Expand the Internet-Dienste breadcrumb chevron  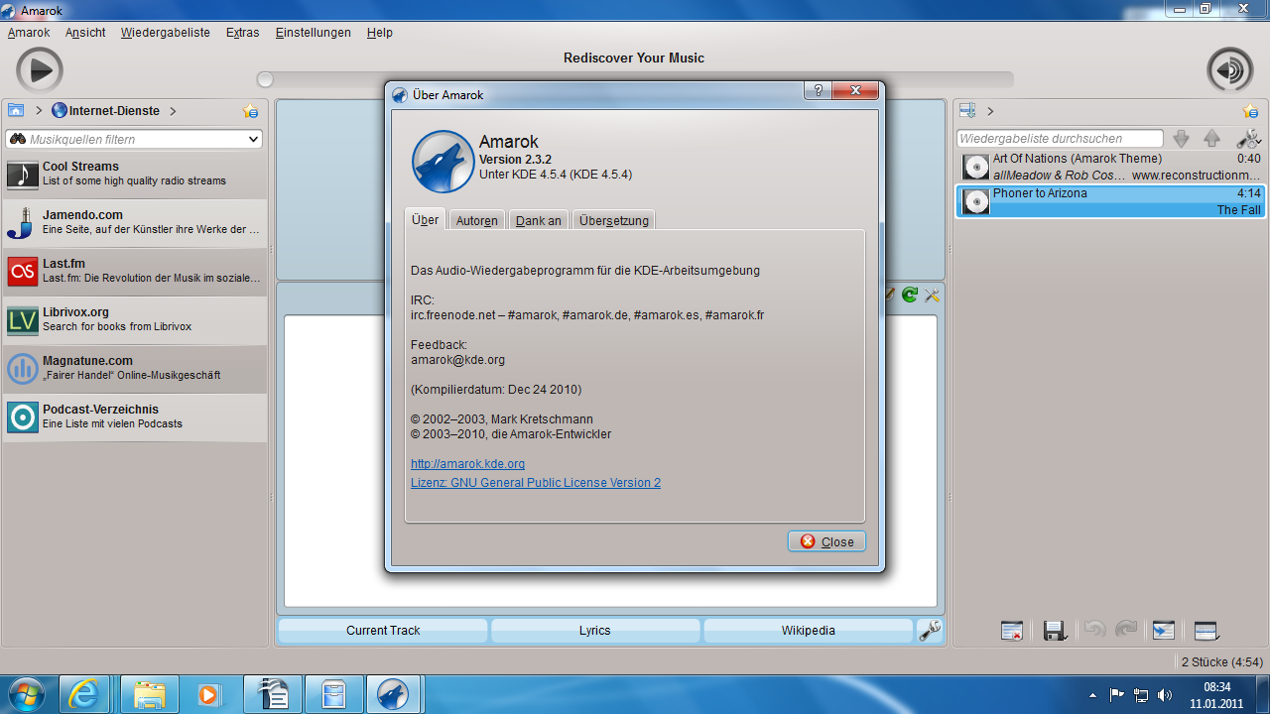pyautogui.click(x=172, y=111)
